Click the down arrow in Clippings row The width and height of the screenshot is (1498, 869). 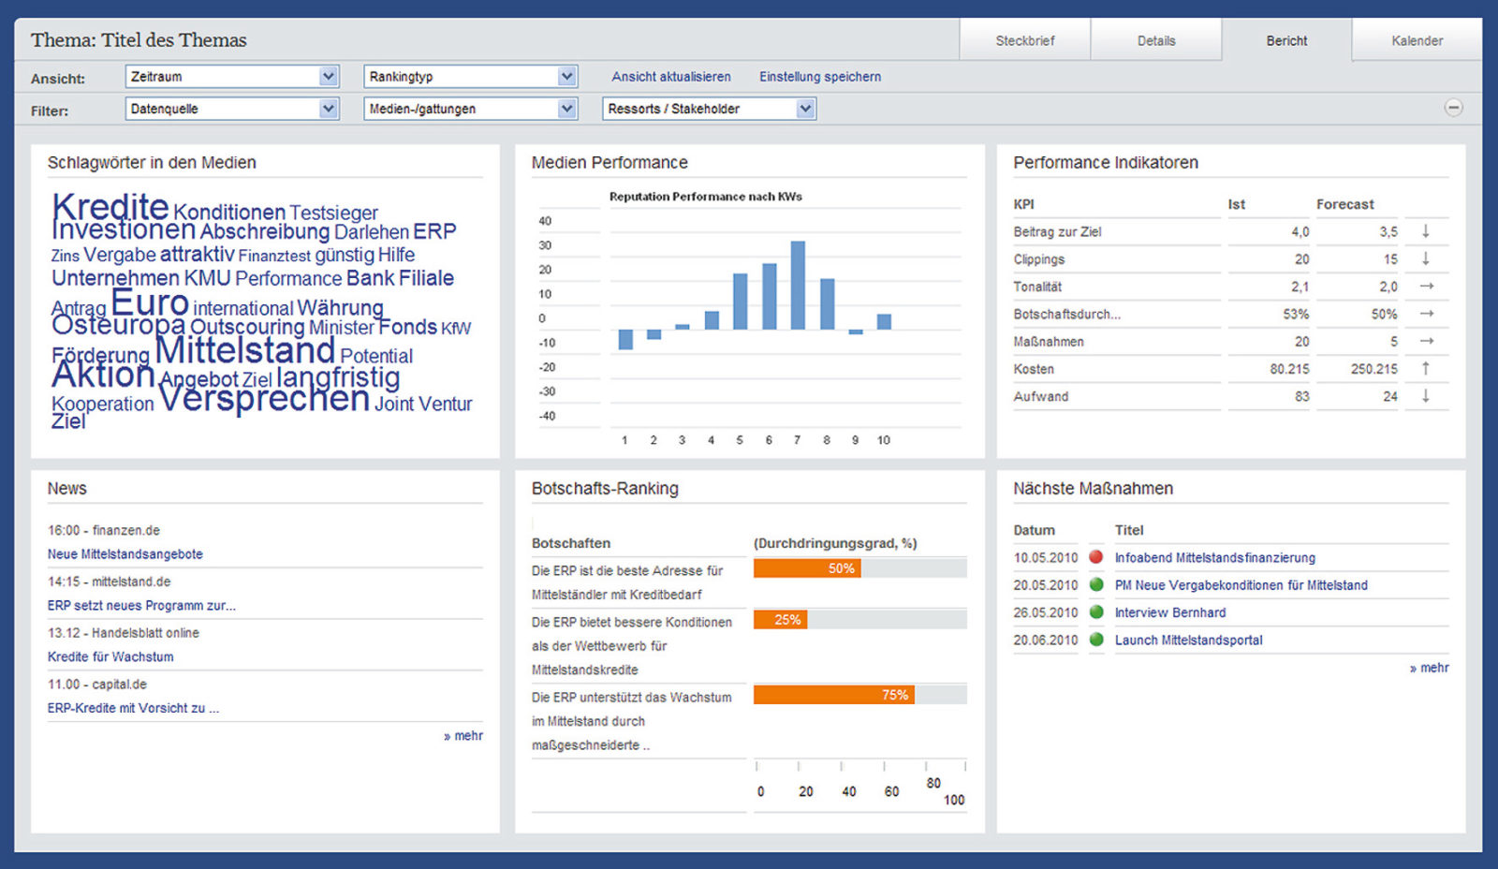[x=1426, y=258]
